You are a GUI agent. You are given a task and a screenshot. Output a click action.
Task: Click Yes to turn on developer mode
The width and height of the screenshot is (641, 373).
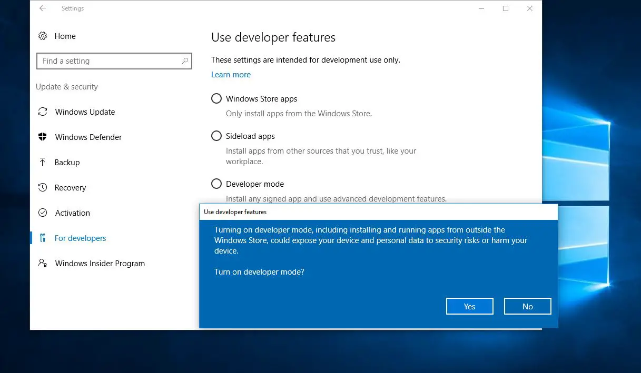click(x=469, y=306)
